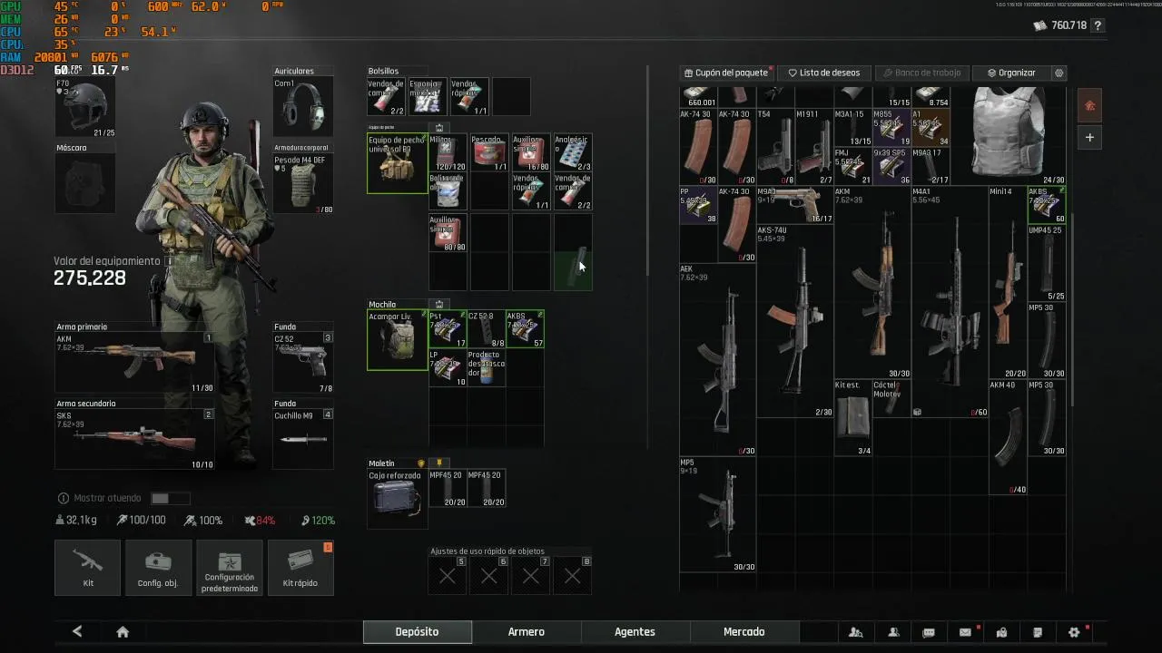Image resolution: width=1162 pixels, height=653 pixels.
Task: Open Lista de deseos
Action: click(x=823, y=73)
